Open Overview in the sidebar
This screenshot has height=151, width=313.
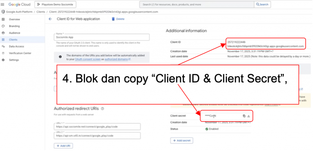tap(14, 19)
